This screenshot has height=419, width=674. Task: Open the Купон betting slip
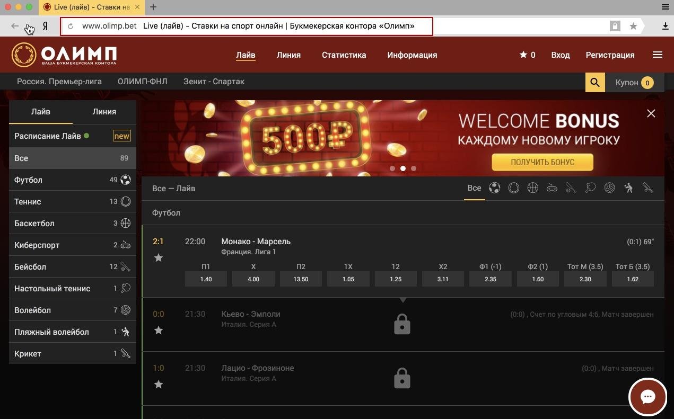[x=635, y=83]
